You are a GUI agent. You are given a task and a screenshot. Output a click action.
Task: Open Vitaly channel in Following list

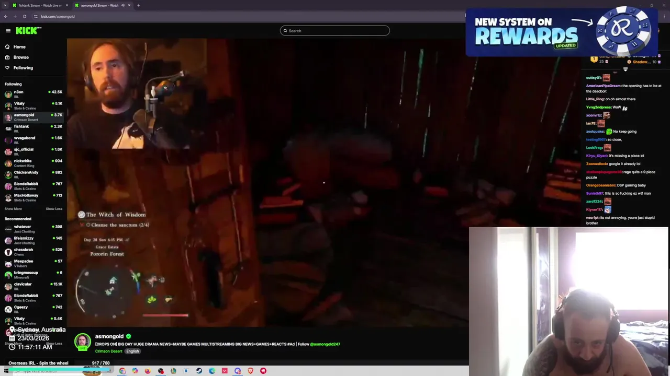click(33, 105)
